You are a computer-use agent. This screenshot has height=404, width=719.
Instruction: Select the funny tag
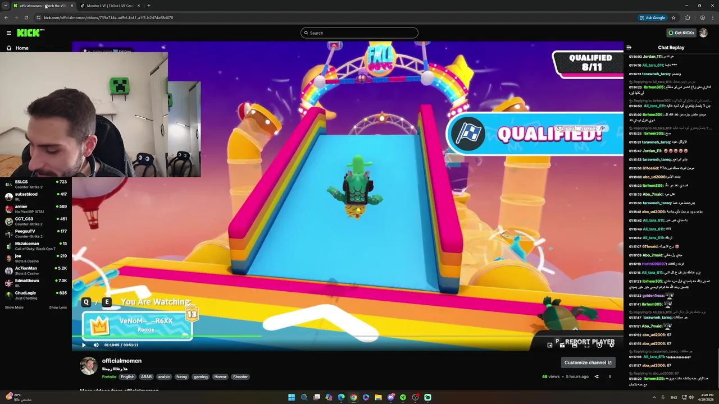tap(181, 377)
